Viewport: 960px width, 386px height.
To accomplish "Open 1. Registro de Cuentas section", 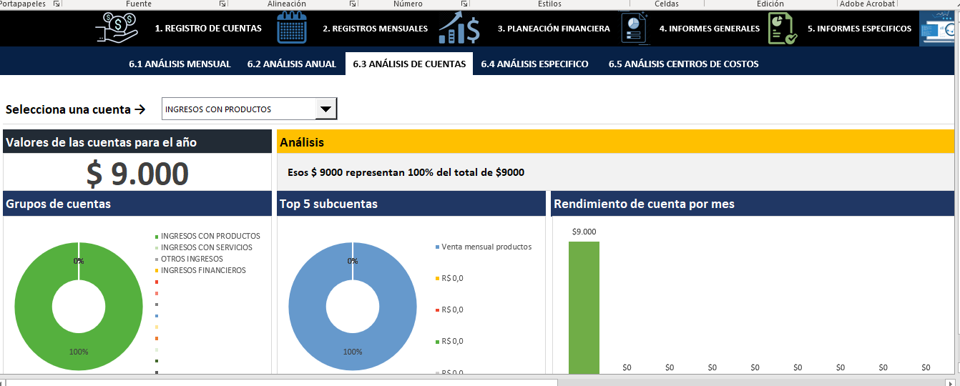I will tap(208, 29).
